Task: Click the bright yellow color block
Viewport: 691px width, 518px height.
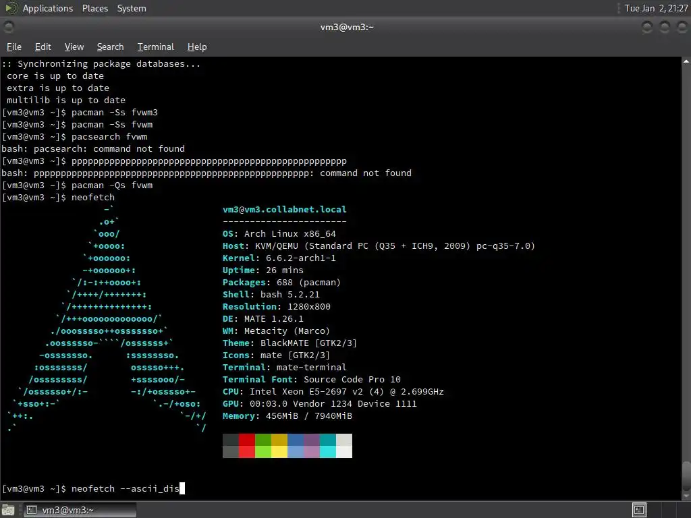Action: coord(279,452)
